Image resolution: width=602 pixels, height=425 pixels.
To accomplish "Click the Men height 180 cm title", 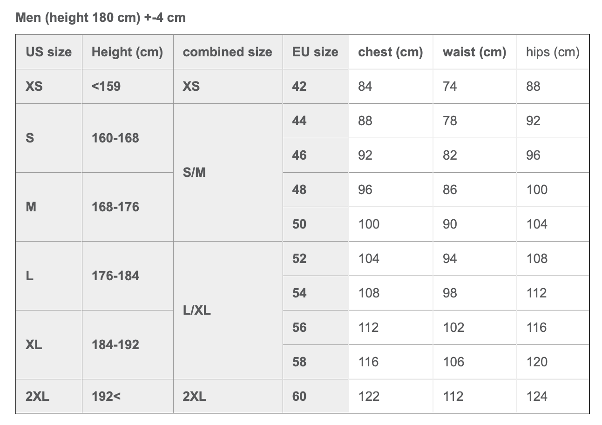I will pos(101,18).
